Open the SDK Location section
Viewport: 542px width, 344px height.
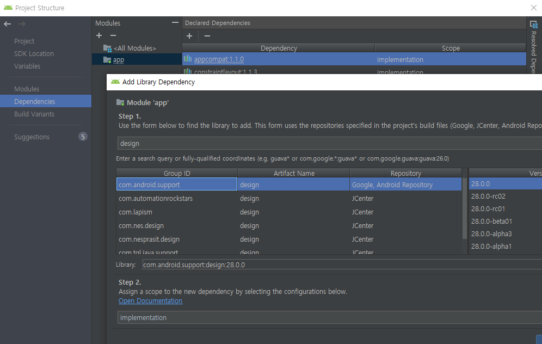tap(34, 53)
